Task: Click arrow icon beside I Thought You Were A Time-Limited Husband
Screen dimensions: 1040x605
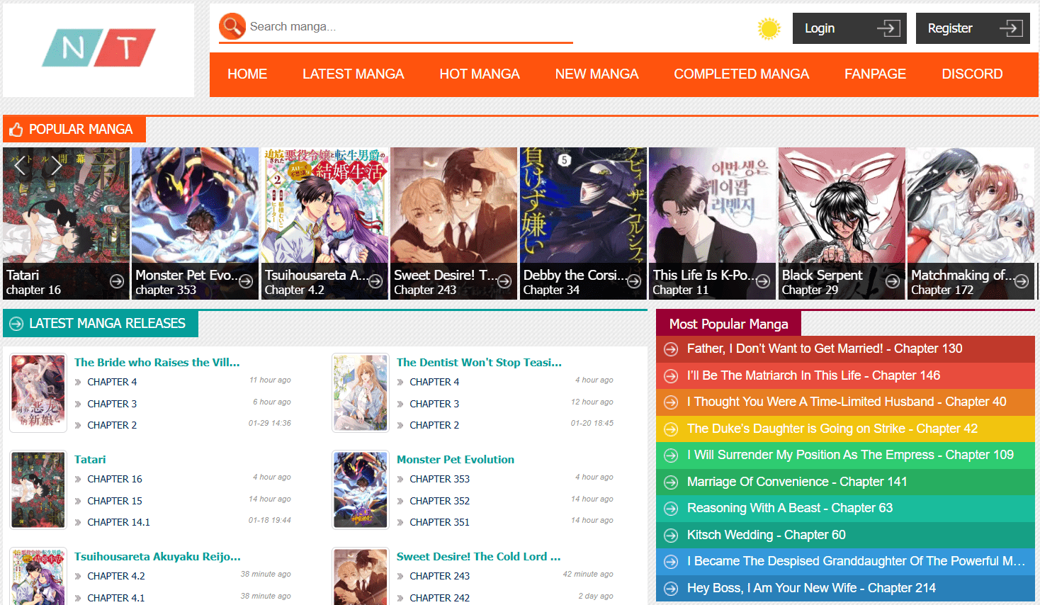Action: tap(670, 402)
